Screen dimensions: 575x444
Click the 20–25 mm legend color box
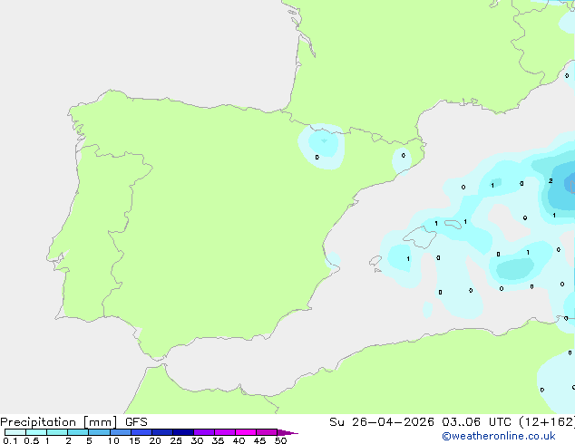point(162,432)
